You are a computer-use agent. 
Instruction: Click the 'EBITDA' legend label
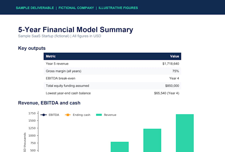54,115
